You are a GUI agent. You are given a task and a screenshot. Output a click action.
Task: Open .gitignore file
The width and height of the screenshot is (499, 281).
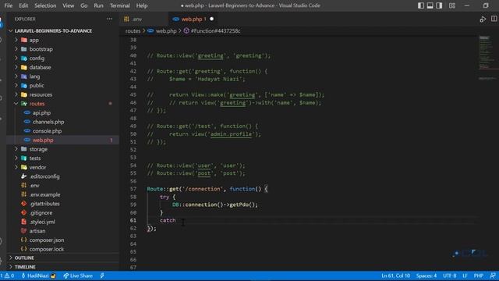point(41,212)
